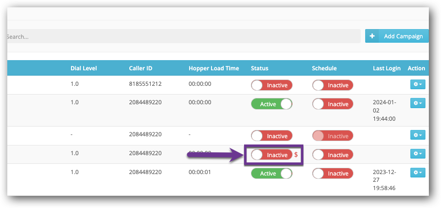Sort by Caller ID column header
This screenshot has width=441, height=208.
click(x=141, y=68)
